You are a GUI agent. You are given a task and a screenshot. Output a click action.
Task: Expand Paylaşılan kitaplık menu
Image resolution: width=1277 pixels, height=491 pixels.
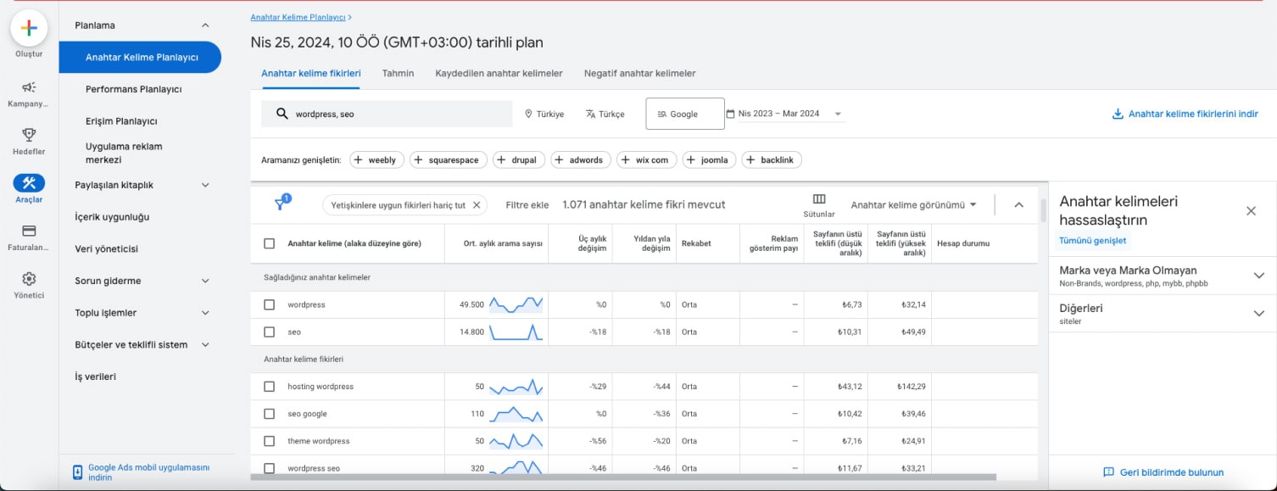coord(205,185)
